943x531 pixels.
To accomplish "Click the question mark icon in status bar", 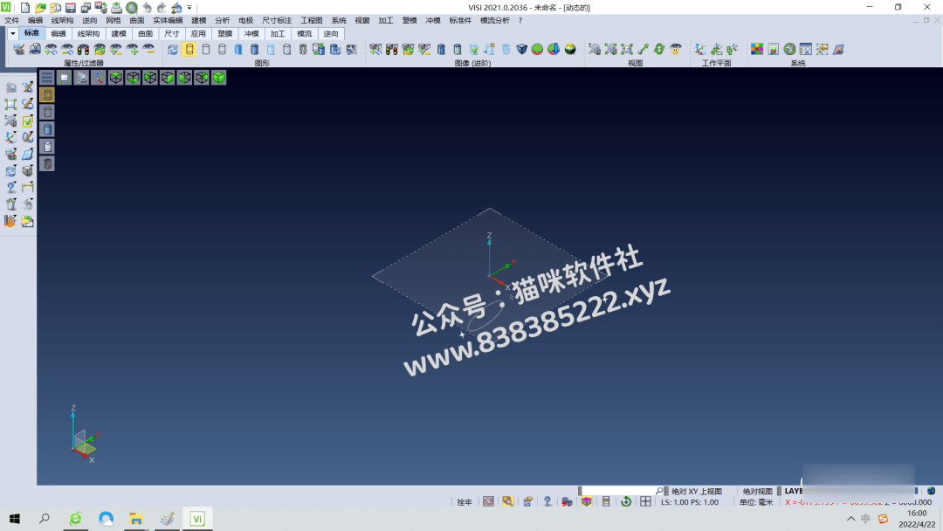I will (547, 501).
